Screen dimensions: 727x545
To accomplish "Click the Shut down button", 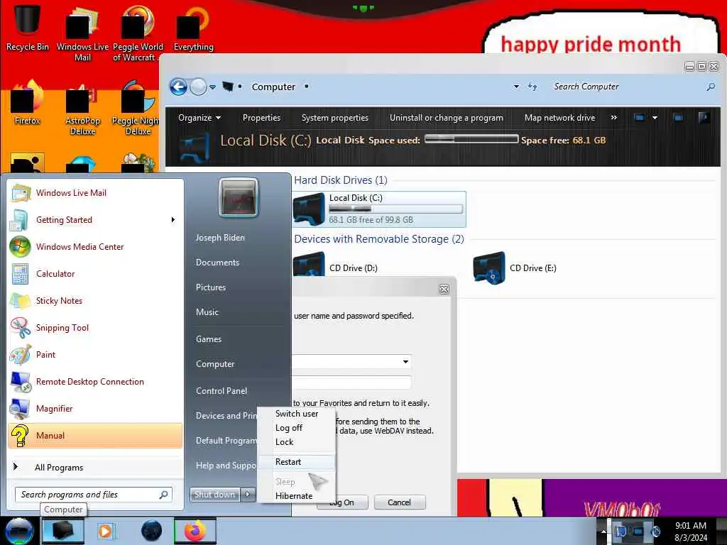I will [214, 495].
